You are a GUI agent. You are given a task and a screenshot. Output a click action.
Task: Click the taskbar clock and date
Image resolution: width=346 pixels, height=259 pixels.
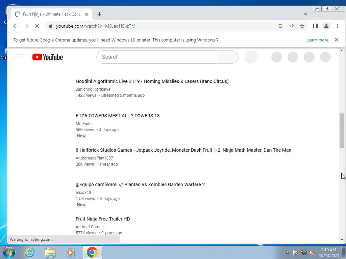point(328,253)
